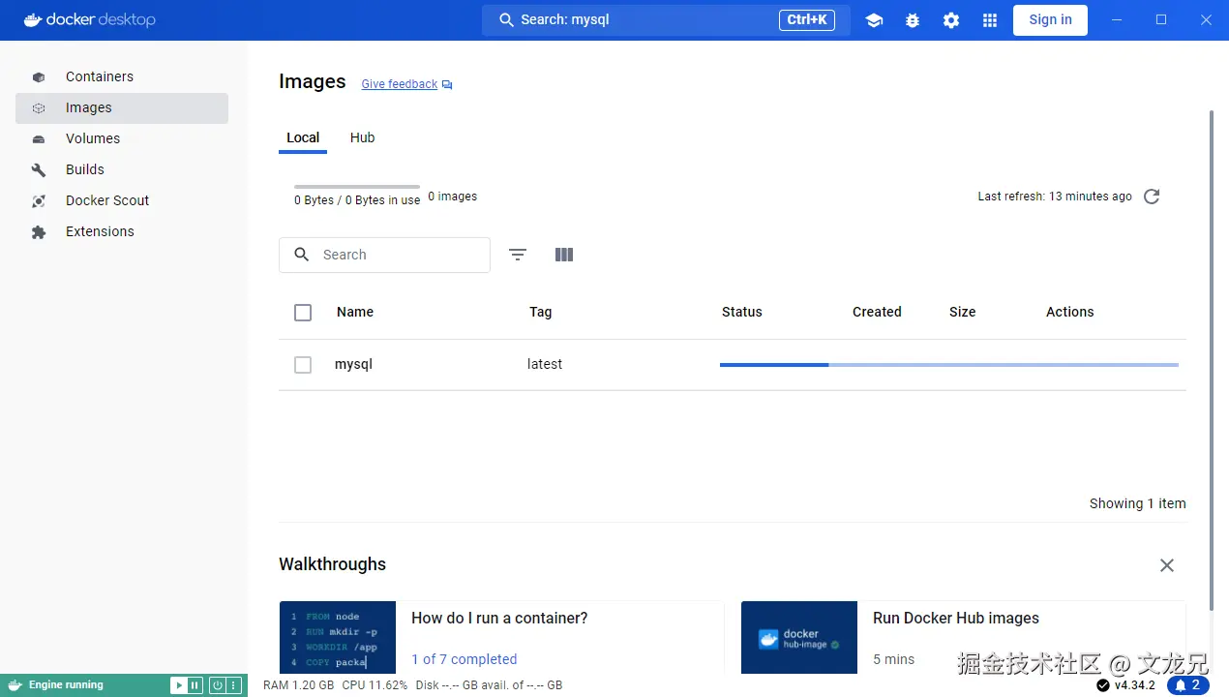Sort by the Name column header
The width and height of the screenshot is (1229, 697).
(x=355, y=312)
